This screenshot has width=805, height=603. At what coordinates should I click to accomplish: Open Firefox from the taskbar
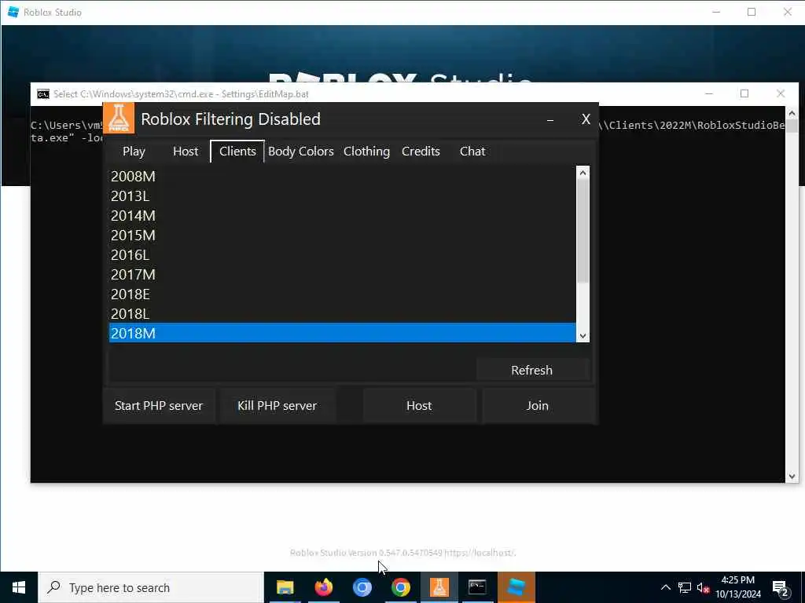coord(323,587)
